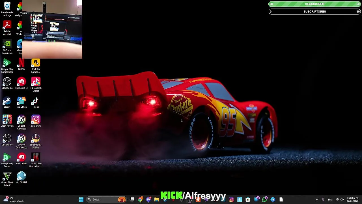Viewport: 362px width, 204px height.
Task: Launch TikTok LIVE Studio shortcut
Action: [36, 85]
